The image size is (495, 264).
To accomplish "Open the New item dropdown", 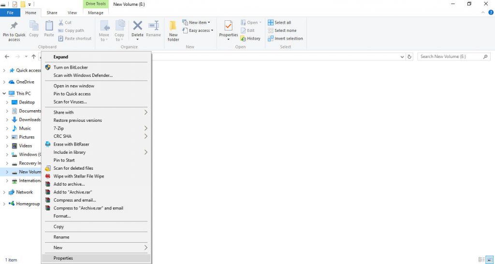I will coord(196,22).
